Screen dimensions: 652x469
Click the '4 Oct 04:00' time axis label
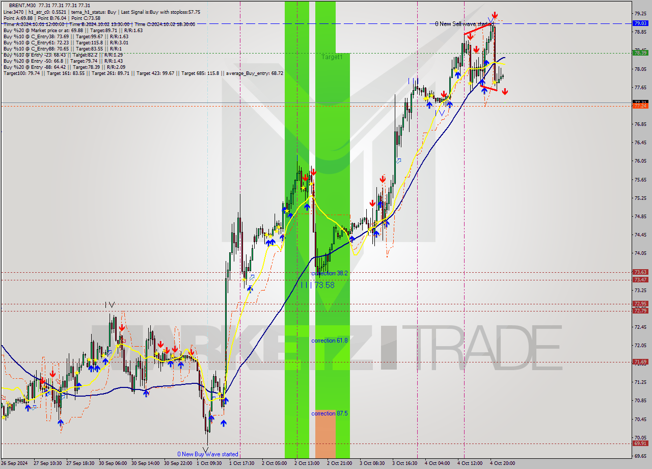point(438,463)
